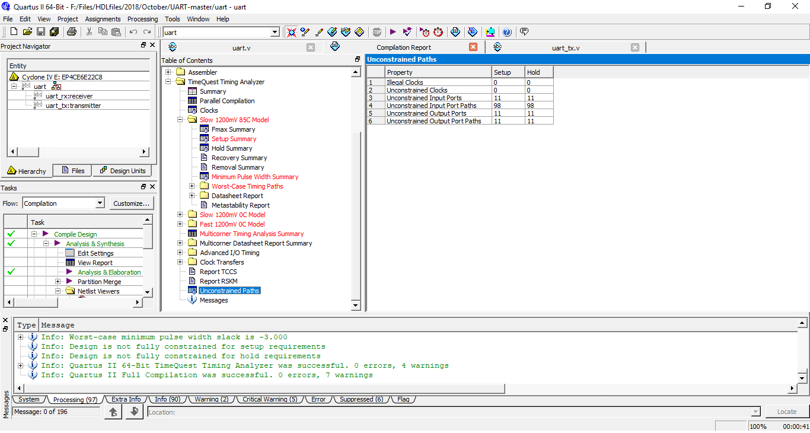Click the Print toolbar icon

coord(72,32)
